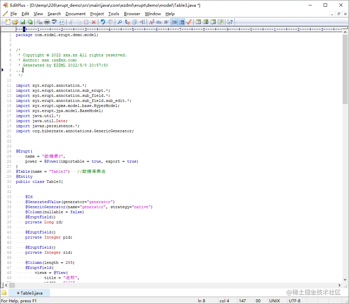
Task: Open Print Preview icon
Action: [x=40, y=22]
